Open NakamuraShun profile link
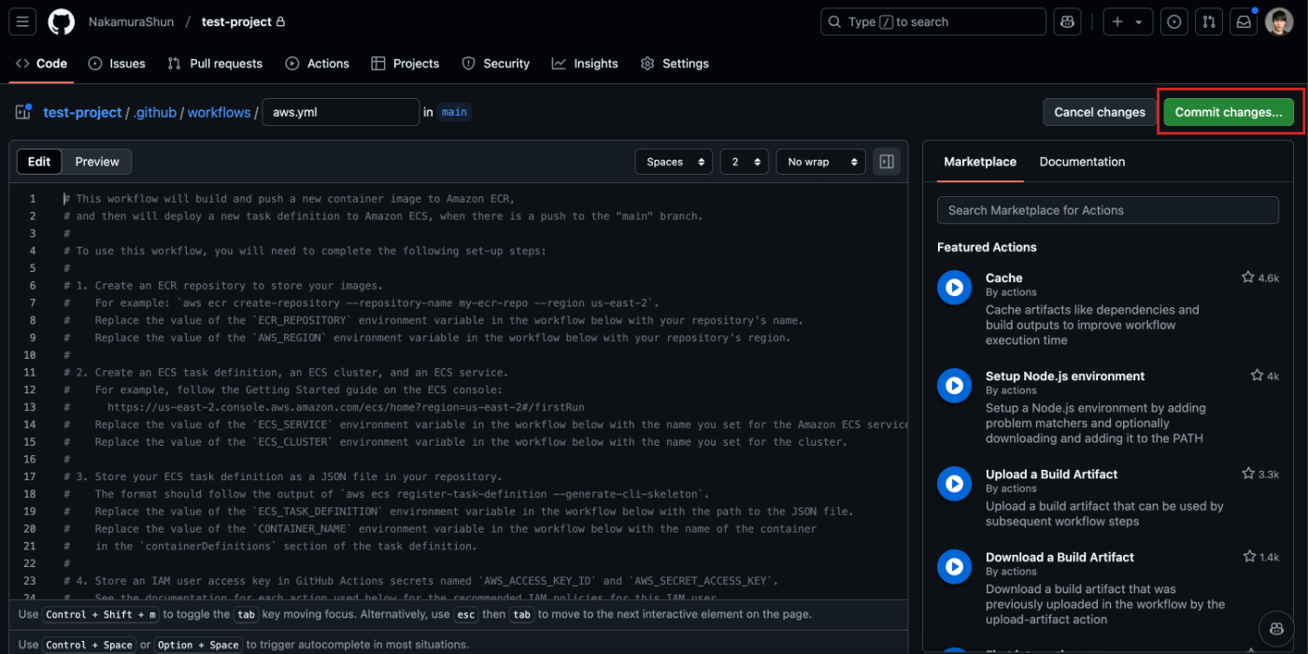 131,21
